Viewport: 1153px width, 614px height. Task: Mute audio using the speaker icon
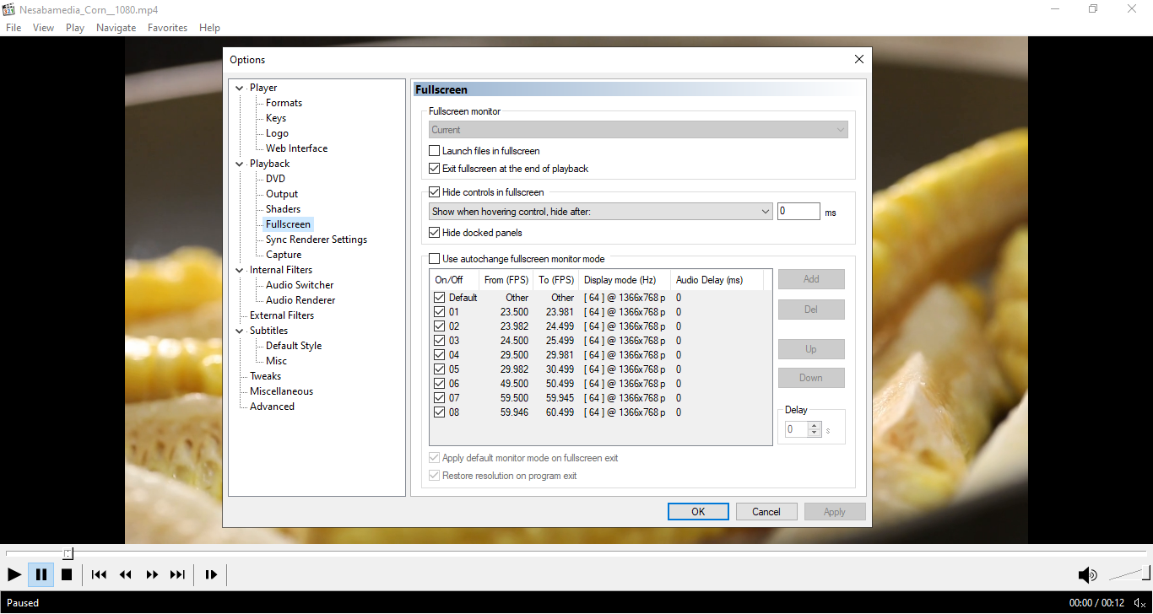(x=1087, y=575)
